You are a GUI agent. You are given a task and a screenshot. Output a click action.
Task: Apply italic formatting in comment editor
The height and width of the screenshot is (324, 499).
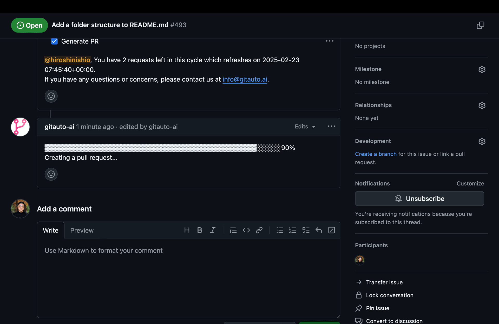(213, 230)
